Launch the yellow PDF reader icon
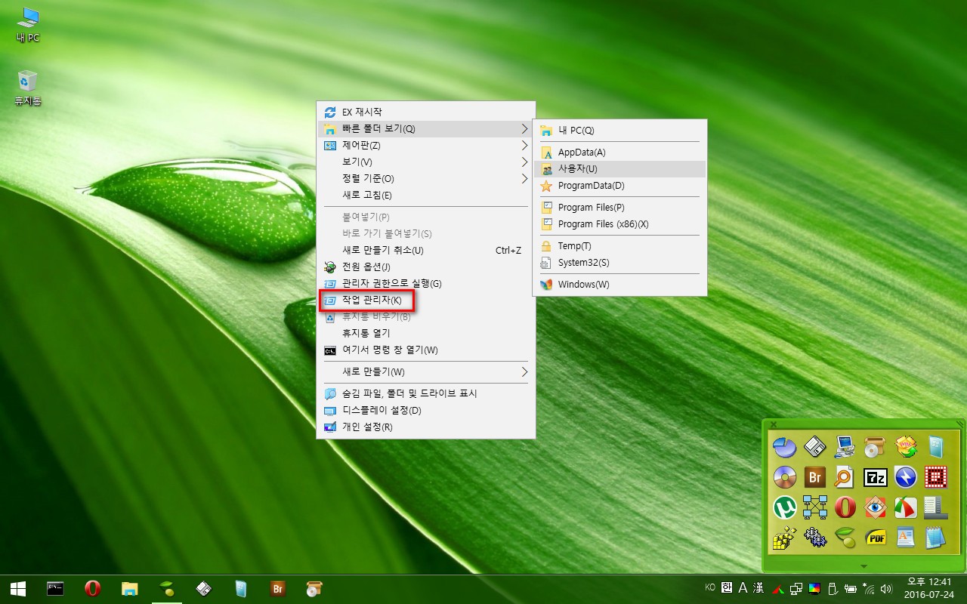 [x=875, y=538]
